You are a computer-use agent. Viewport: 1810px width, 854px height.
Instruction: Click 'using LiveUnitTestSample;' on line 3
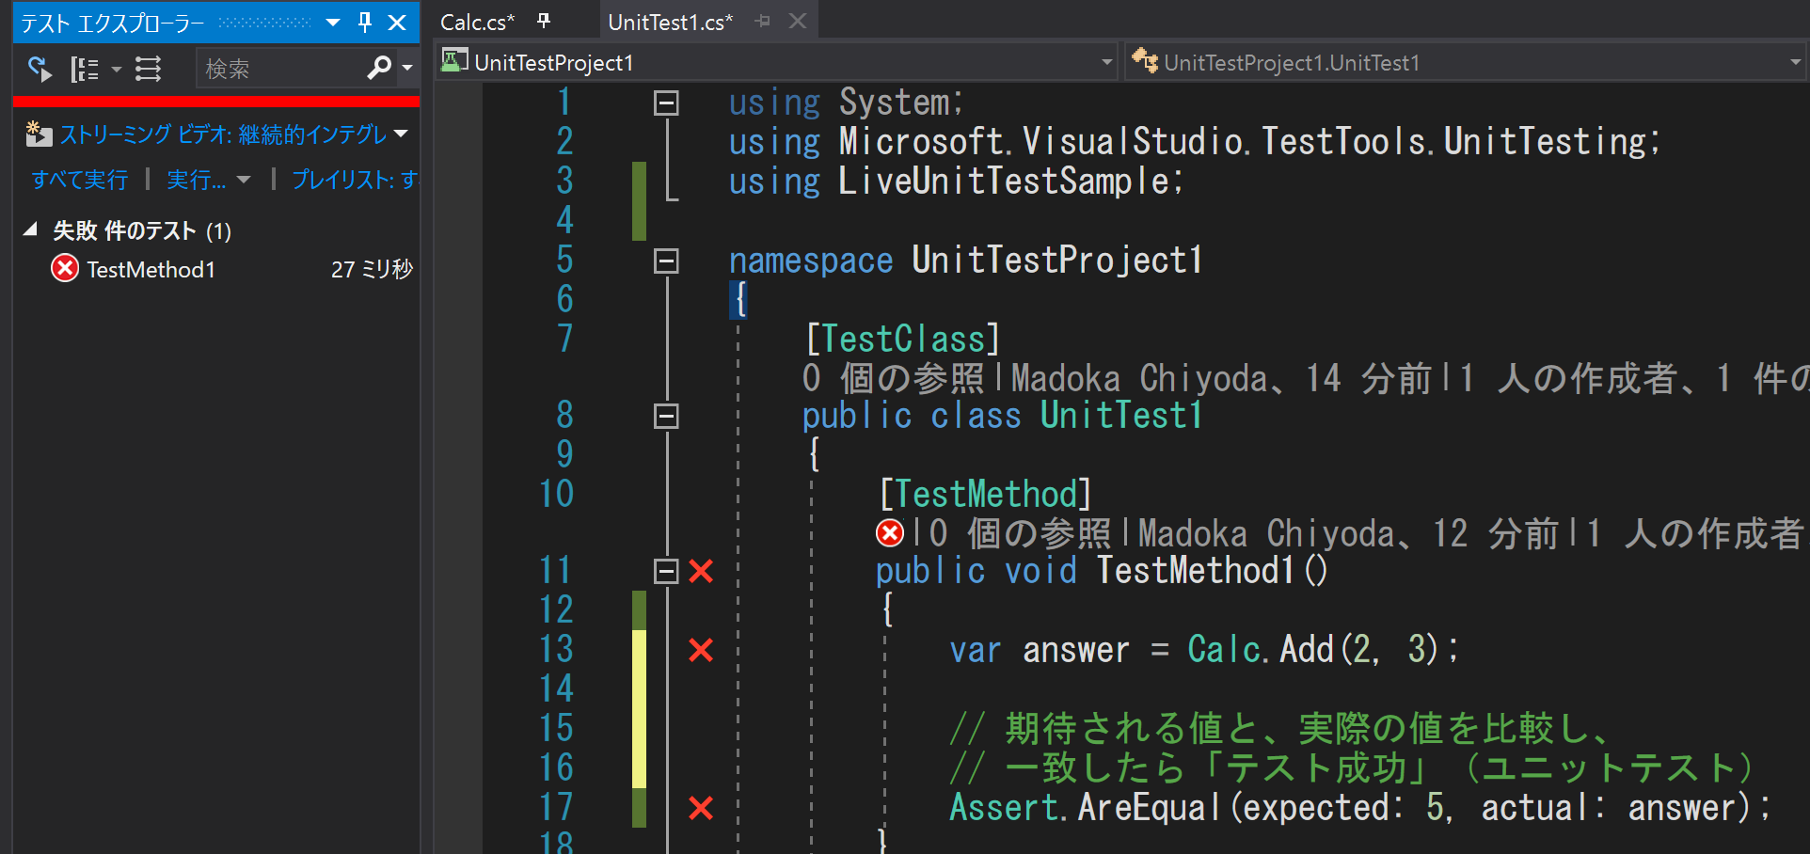[x=957, y=182]
